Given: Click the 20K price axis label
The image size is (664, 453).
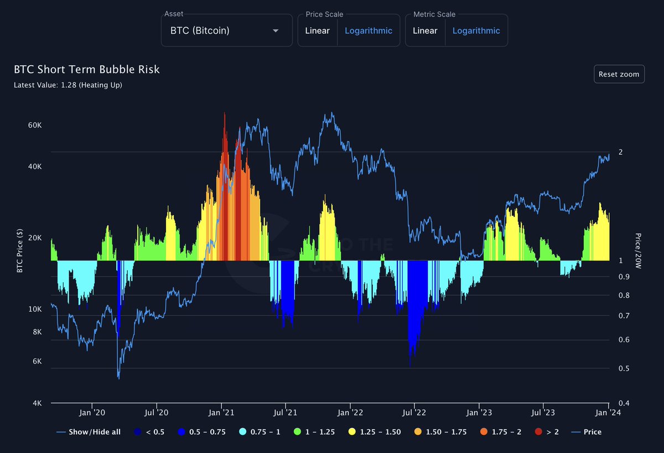Looking at the screenshot, I should (35, 238).
